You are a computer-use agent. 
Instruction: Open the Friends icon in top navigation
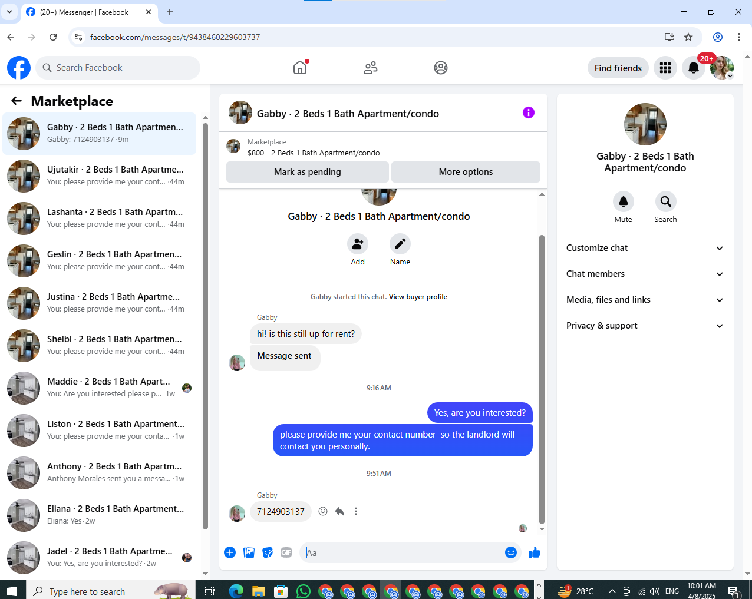[x=371, y=68]
